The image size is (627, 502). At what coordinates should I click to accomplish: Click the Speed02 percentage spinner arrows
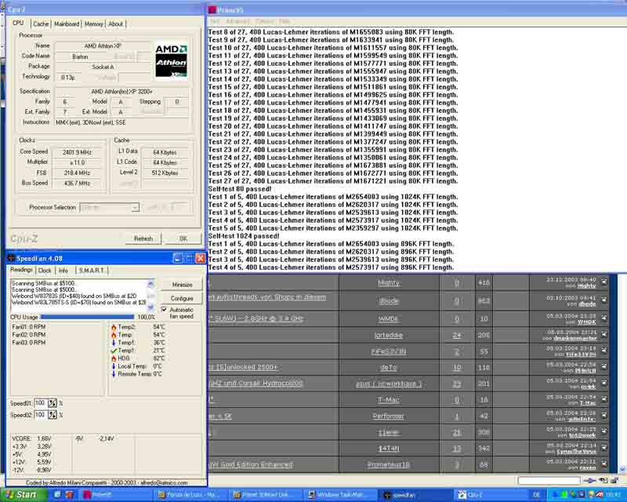coord(53,415)
